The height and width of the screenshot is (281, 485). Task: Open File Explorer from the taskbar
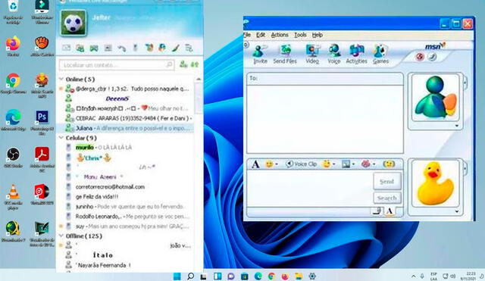[299, 276]
